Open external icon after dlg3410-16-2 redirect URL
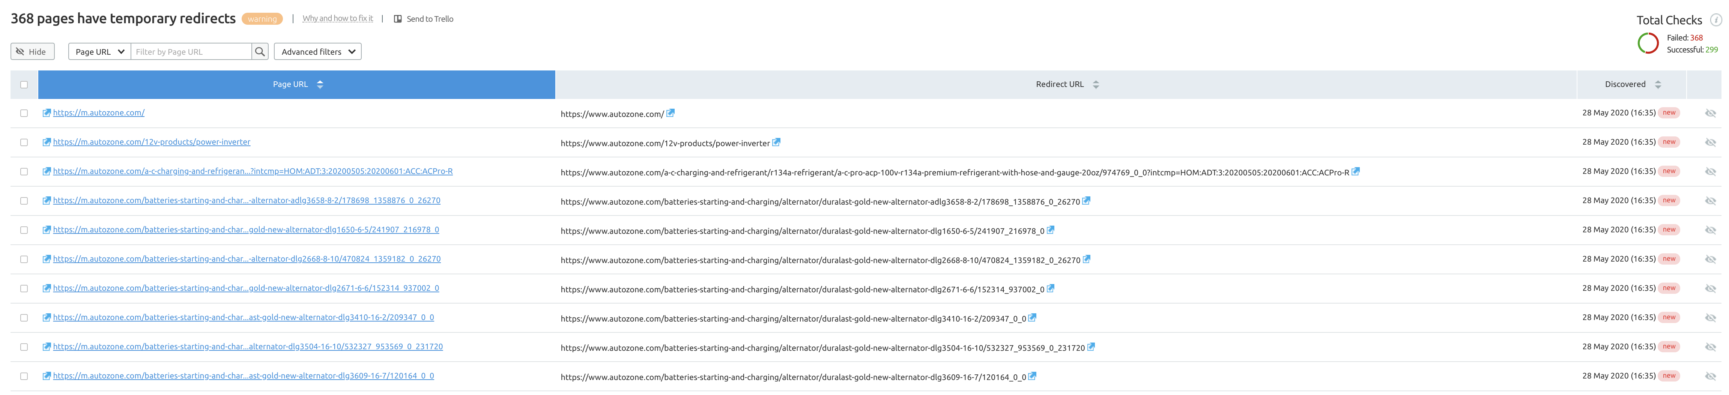The image size is (1729, 395). [x=1033, y=318]
